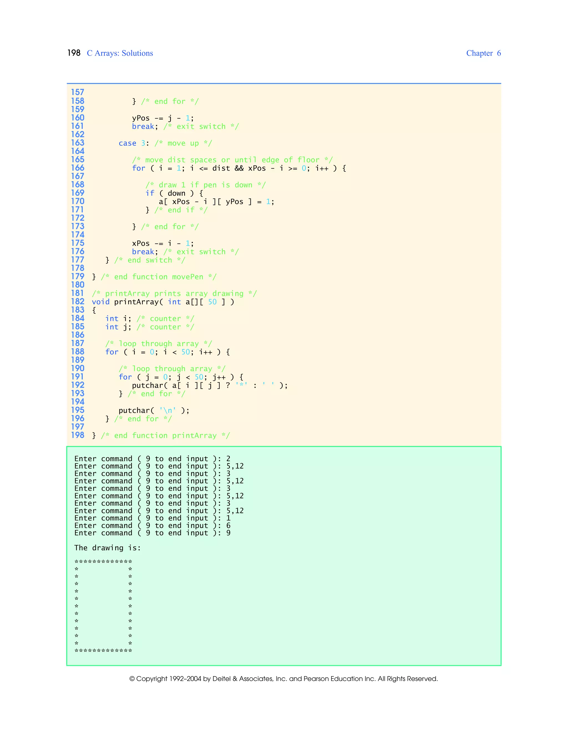Click the page number 198 in header
The width and height of the screenshot is (568, 735).
pos(74,53)
